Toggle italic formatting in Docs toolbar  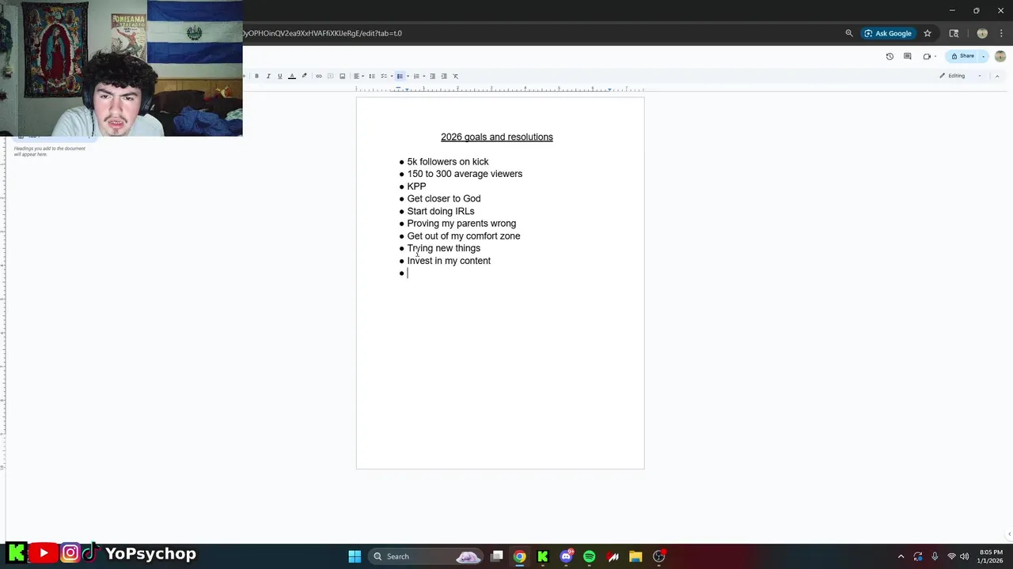[268, 76]
